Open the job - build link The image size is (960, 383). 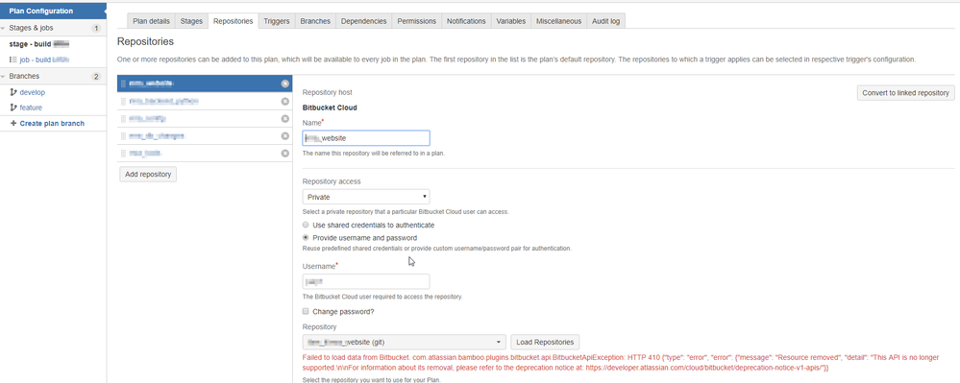pyautogui.click(x=44, y=60)
